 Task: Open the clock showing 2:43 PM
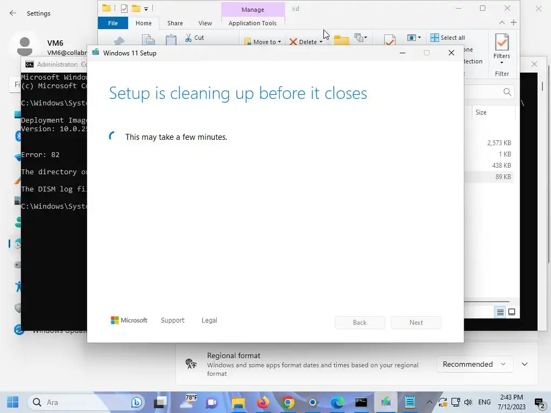click(511, 402)
